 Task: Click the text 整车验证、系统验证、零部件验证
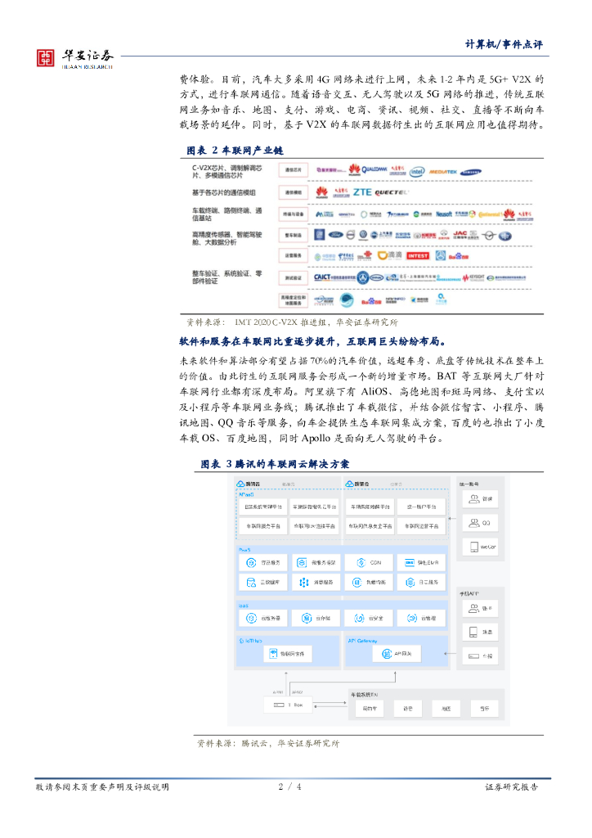[226, 277]
